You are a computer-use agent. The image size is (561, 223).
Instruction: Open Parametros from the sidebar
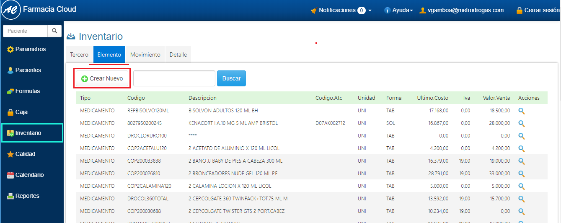click(30, 49)
